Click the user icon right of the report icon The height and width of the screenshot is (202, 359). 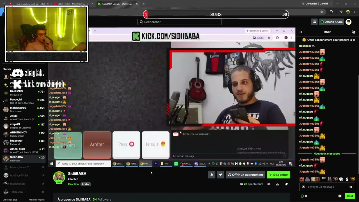(x=286, y=184)
